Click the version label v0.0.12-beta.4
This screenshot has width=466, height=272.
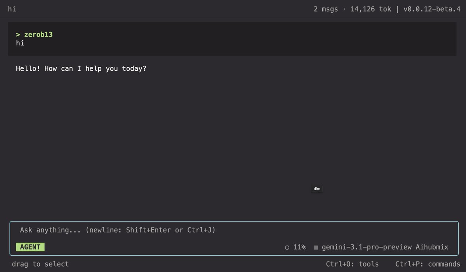point(432,9)
